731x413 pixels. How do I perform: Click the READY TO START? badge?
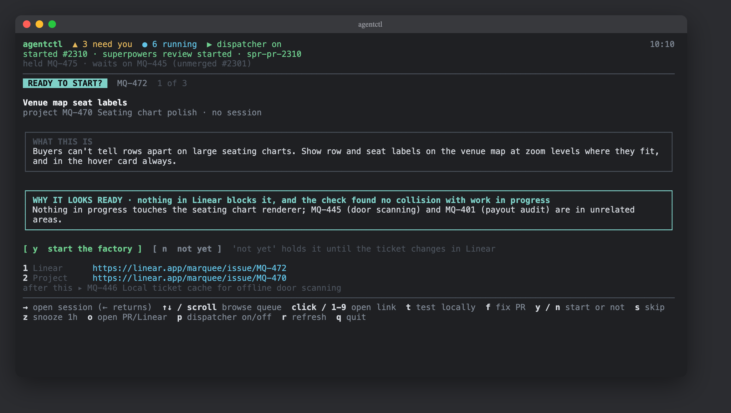[x=65, y=83]
